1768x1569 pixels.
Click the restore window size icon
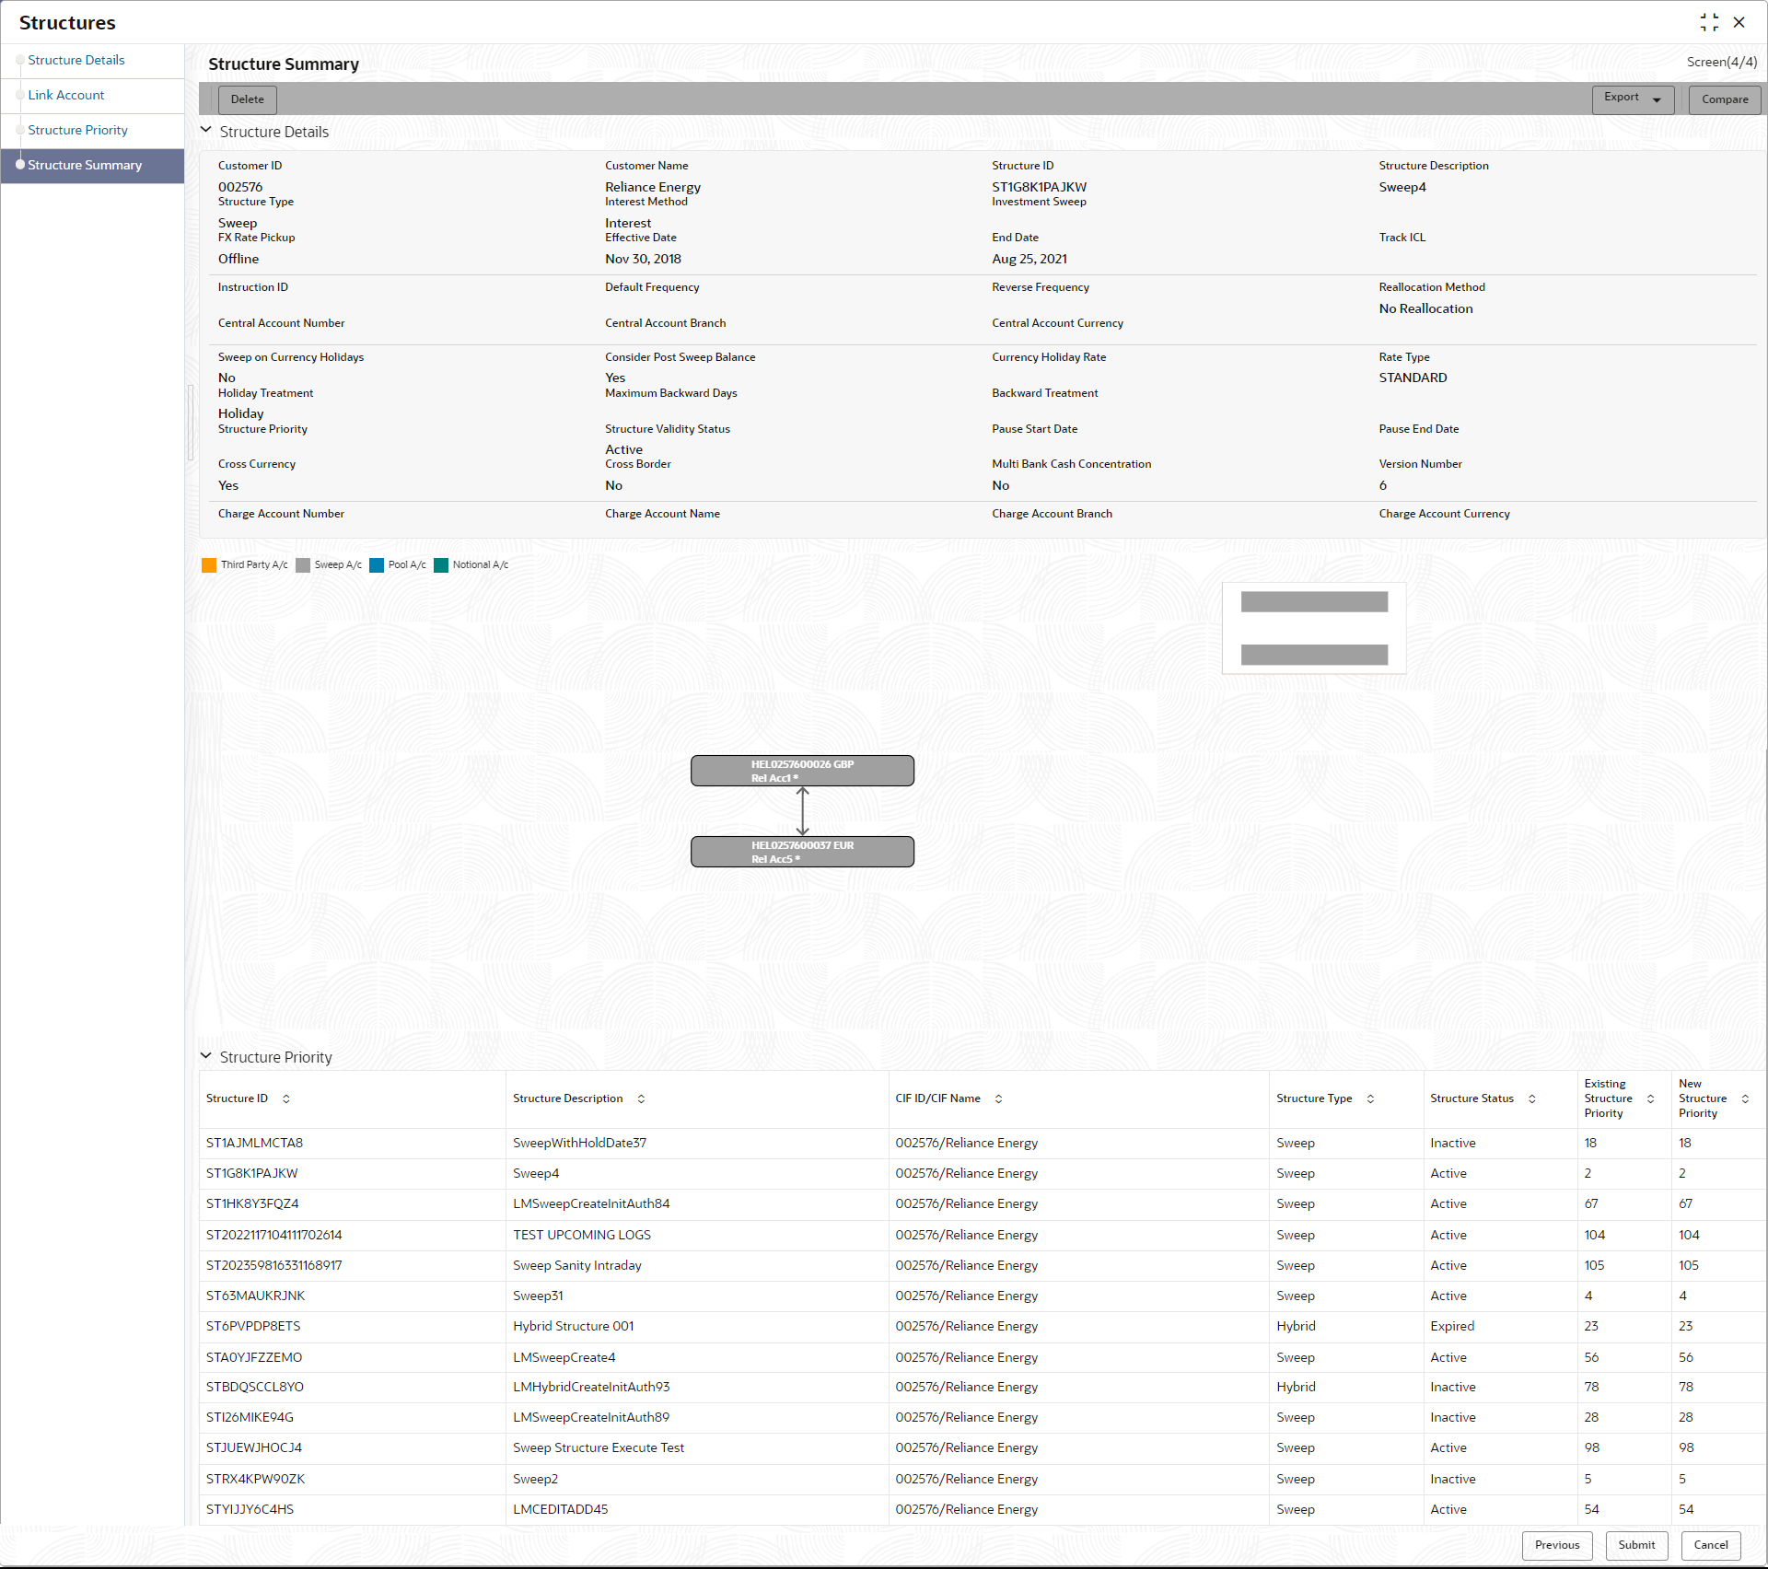(1709, 22)
